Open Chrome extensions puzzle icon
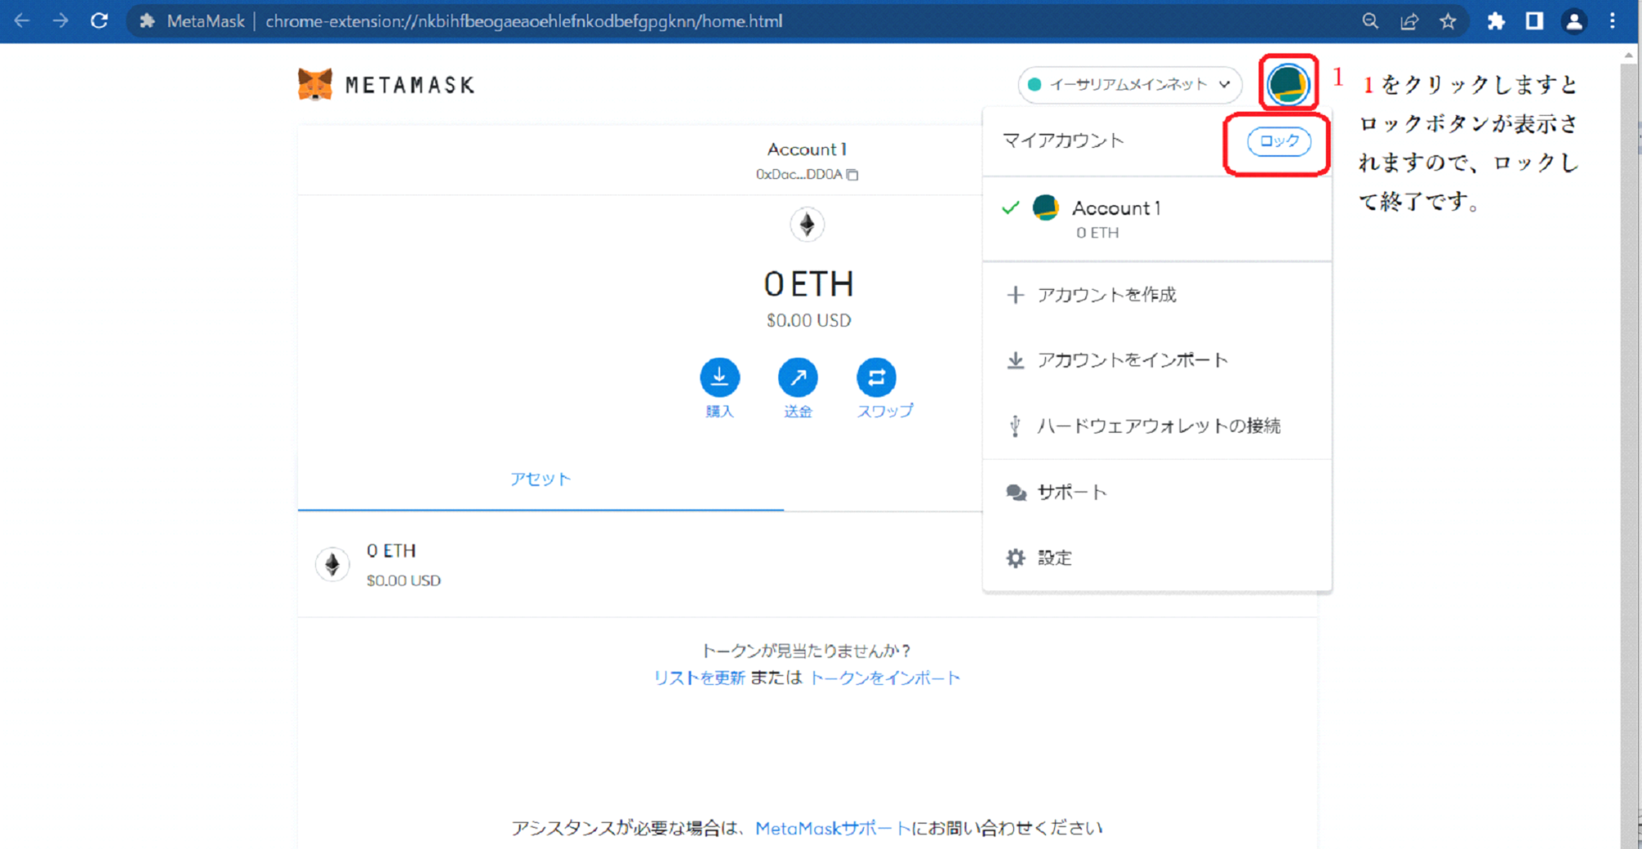 point(1496,21)
